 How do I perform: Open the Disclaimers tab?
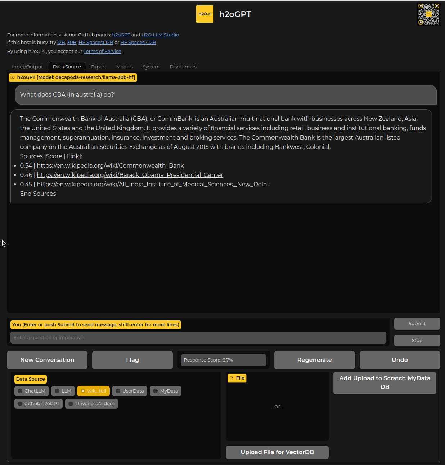[183, 67]
